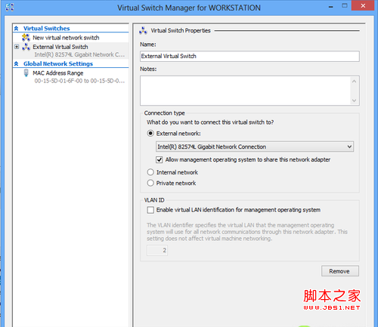Click the External Virtual Switch network icon
This screenshot has height=327, width=378.
point(26,47)
